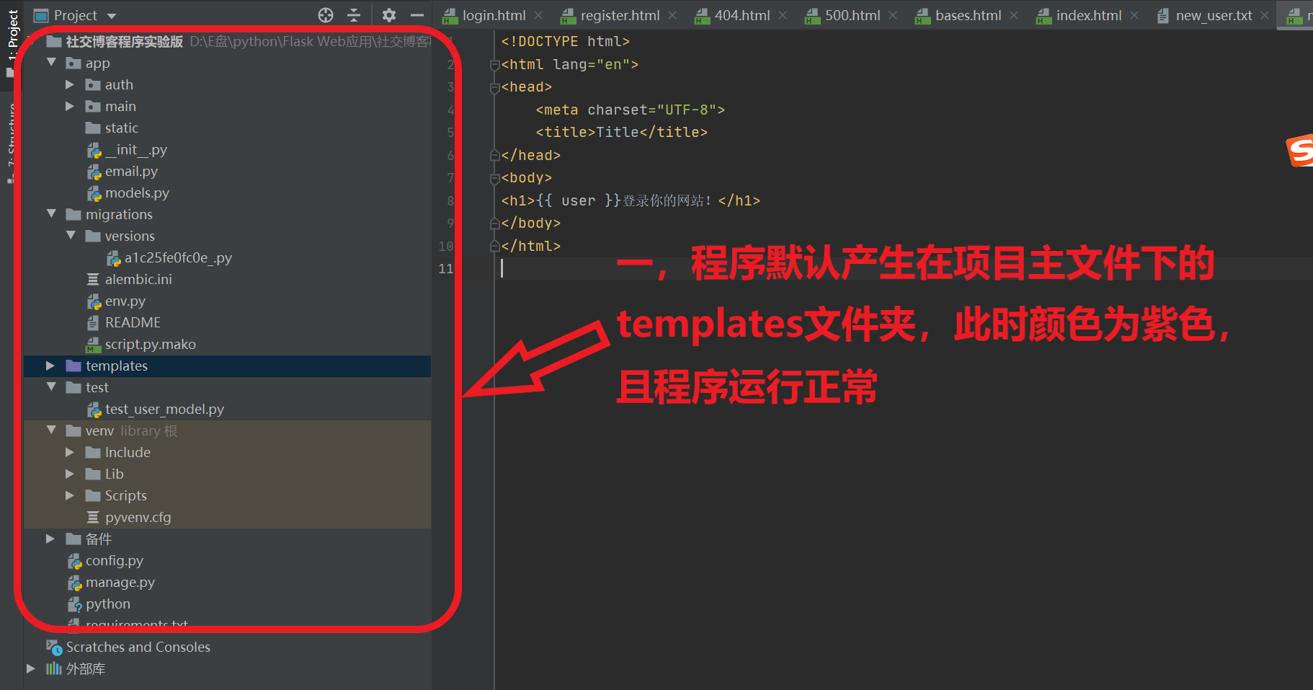Viewport: 1313px width, 690px height.
Task: Expand the auth folder
Action: (70, 84)
